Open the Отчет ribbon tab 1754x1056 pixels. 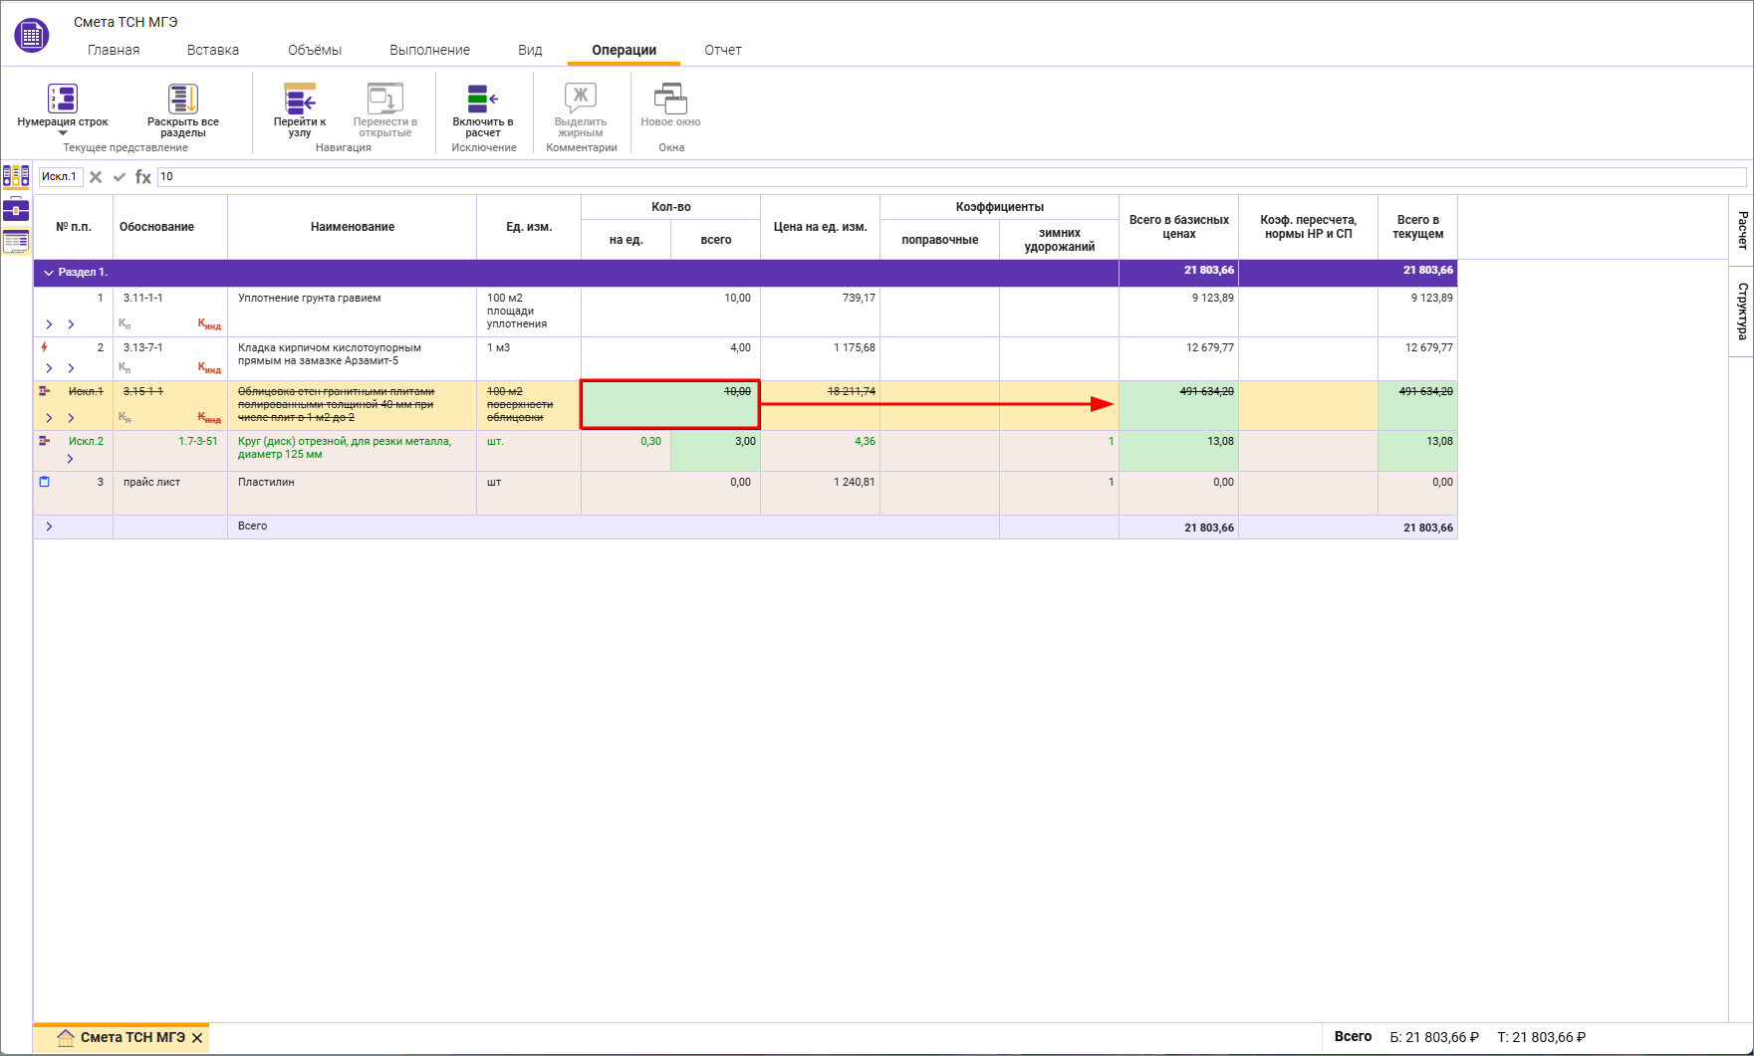click(723, 50)
